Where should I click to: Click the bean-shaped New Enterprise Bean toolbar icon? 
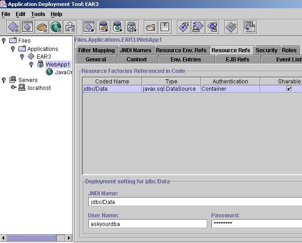pos(42,27)
